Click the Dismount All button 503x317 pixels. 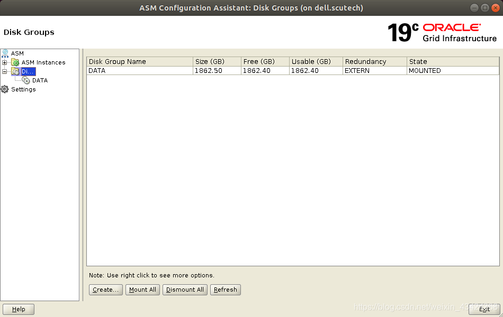click(x=185, y=290)
